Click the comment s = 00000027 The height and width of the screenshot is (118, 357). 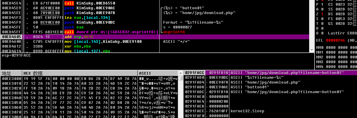[x=177, y=27]
